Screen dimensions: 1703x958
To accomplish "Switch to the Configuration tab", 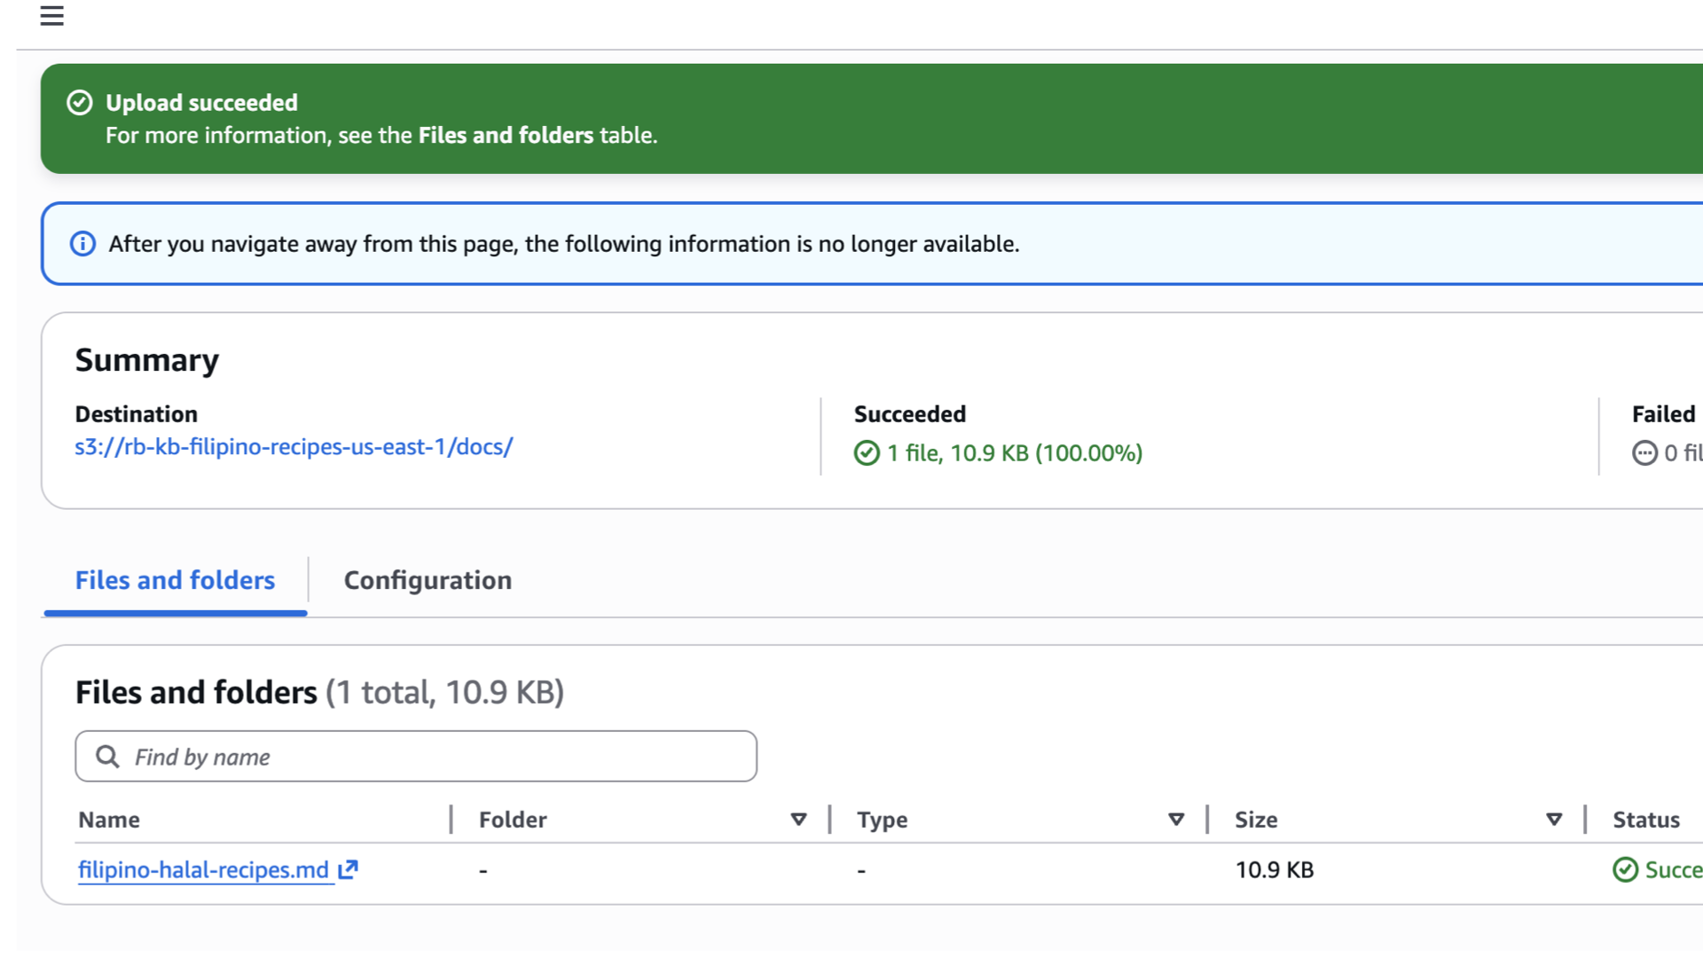I will click(x=428, y=580).
